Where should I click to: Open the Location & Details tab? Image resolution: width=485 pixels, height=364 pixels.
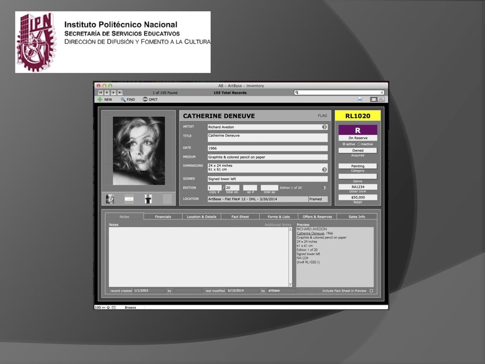coord(202,217)
